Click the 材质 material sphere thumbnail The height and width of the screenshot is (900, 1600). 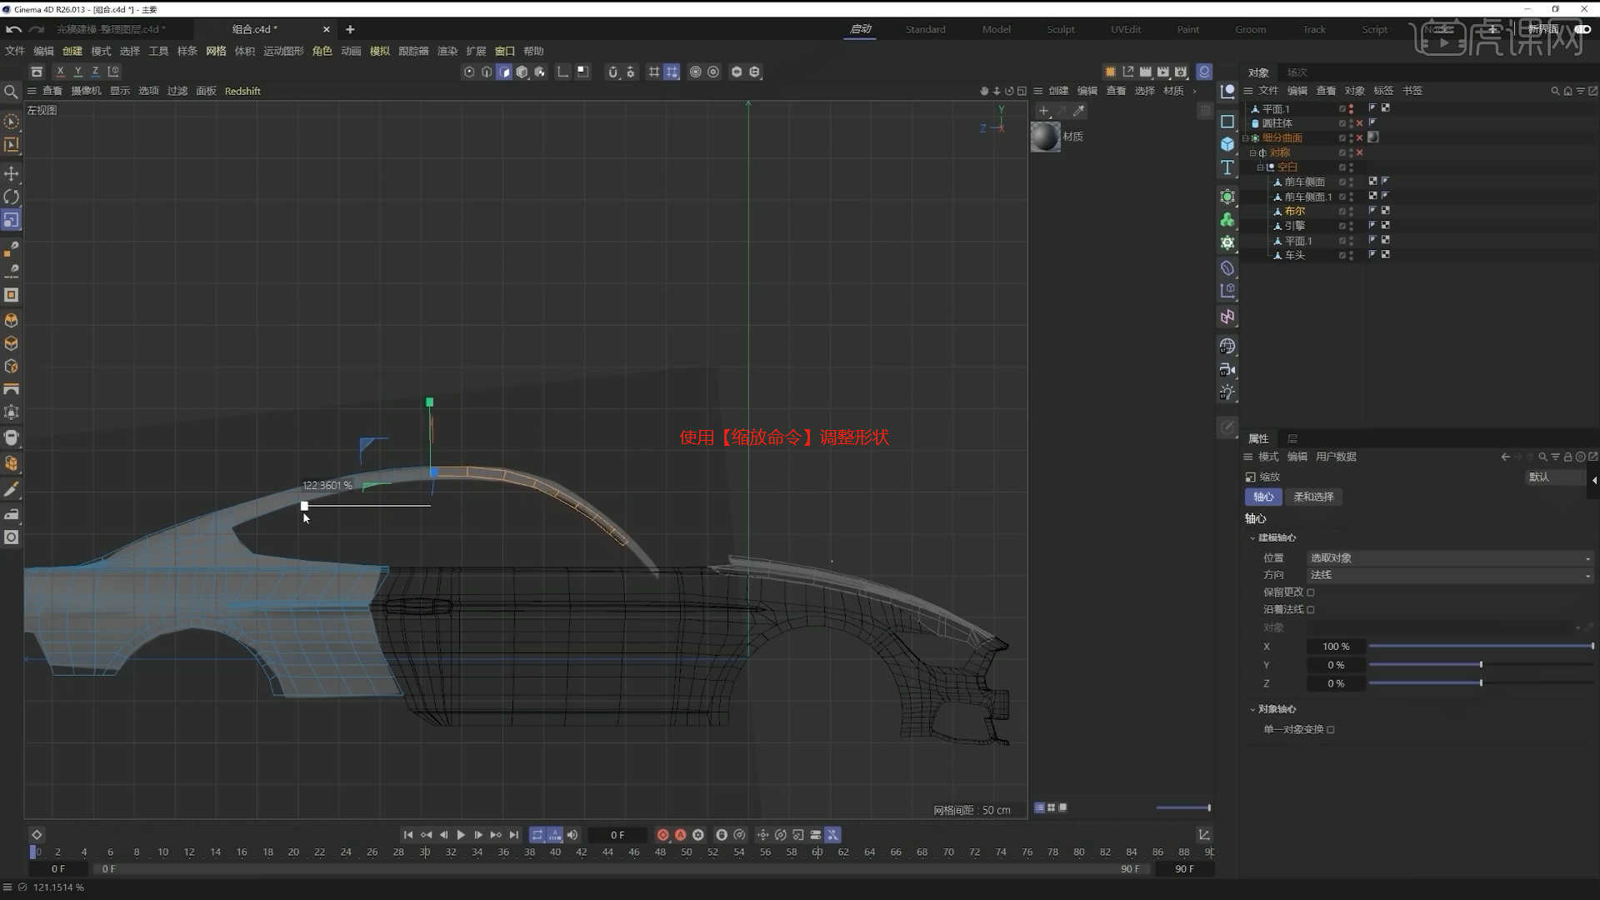coord(1045,137)
